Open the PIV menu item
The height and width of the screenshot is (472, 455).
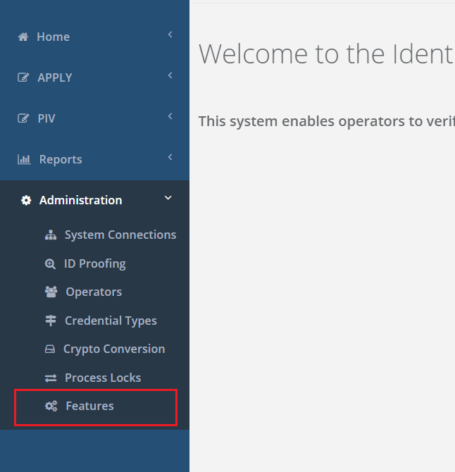click(x=46, y=118)
